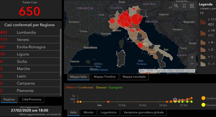Open the Mappa Timeline tab
Image resolution: width=216 pixels, height=117 pixels.
105,77
